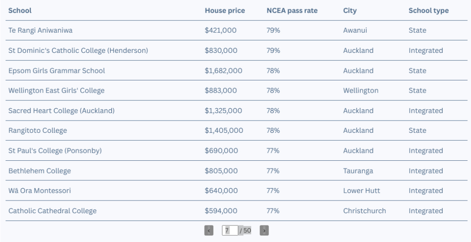Screen dimensions: 471x242
Task: Select the Rangitoto College row
Action: (236, 131)
